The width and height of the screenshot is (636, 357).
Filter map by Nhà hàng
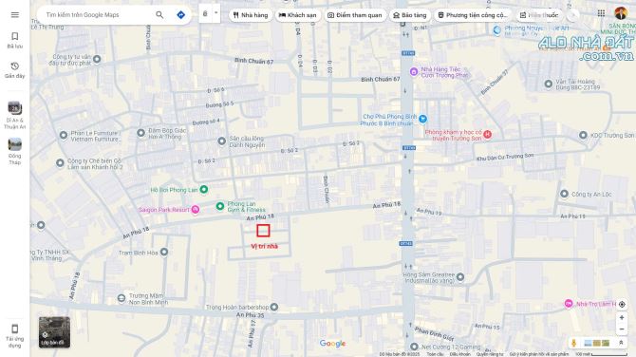pos(251,15)
